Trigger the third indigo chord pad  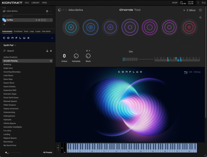[x=110, y=27]
